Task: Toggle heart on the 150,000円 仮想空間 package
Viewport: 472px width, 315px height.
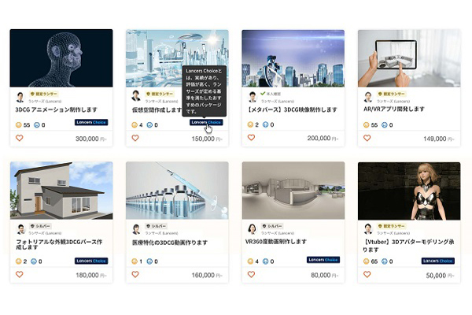Action: (135, 138)
